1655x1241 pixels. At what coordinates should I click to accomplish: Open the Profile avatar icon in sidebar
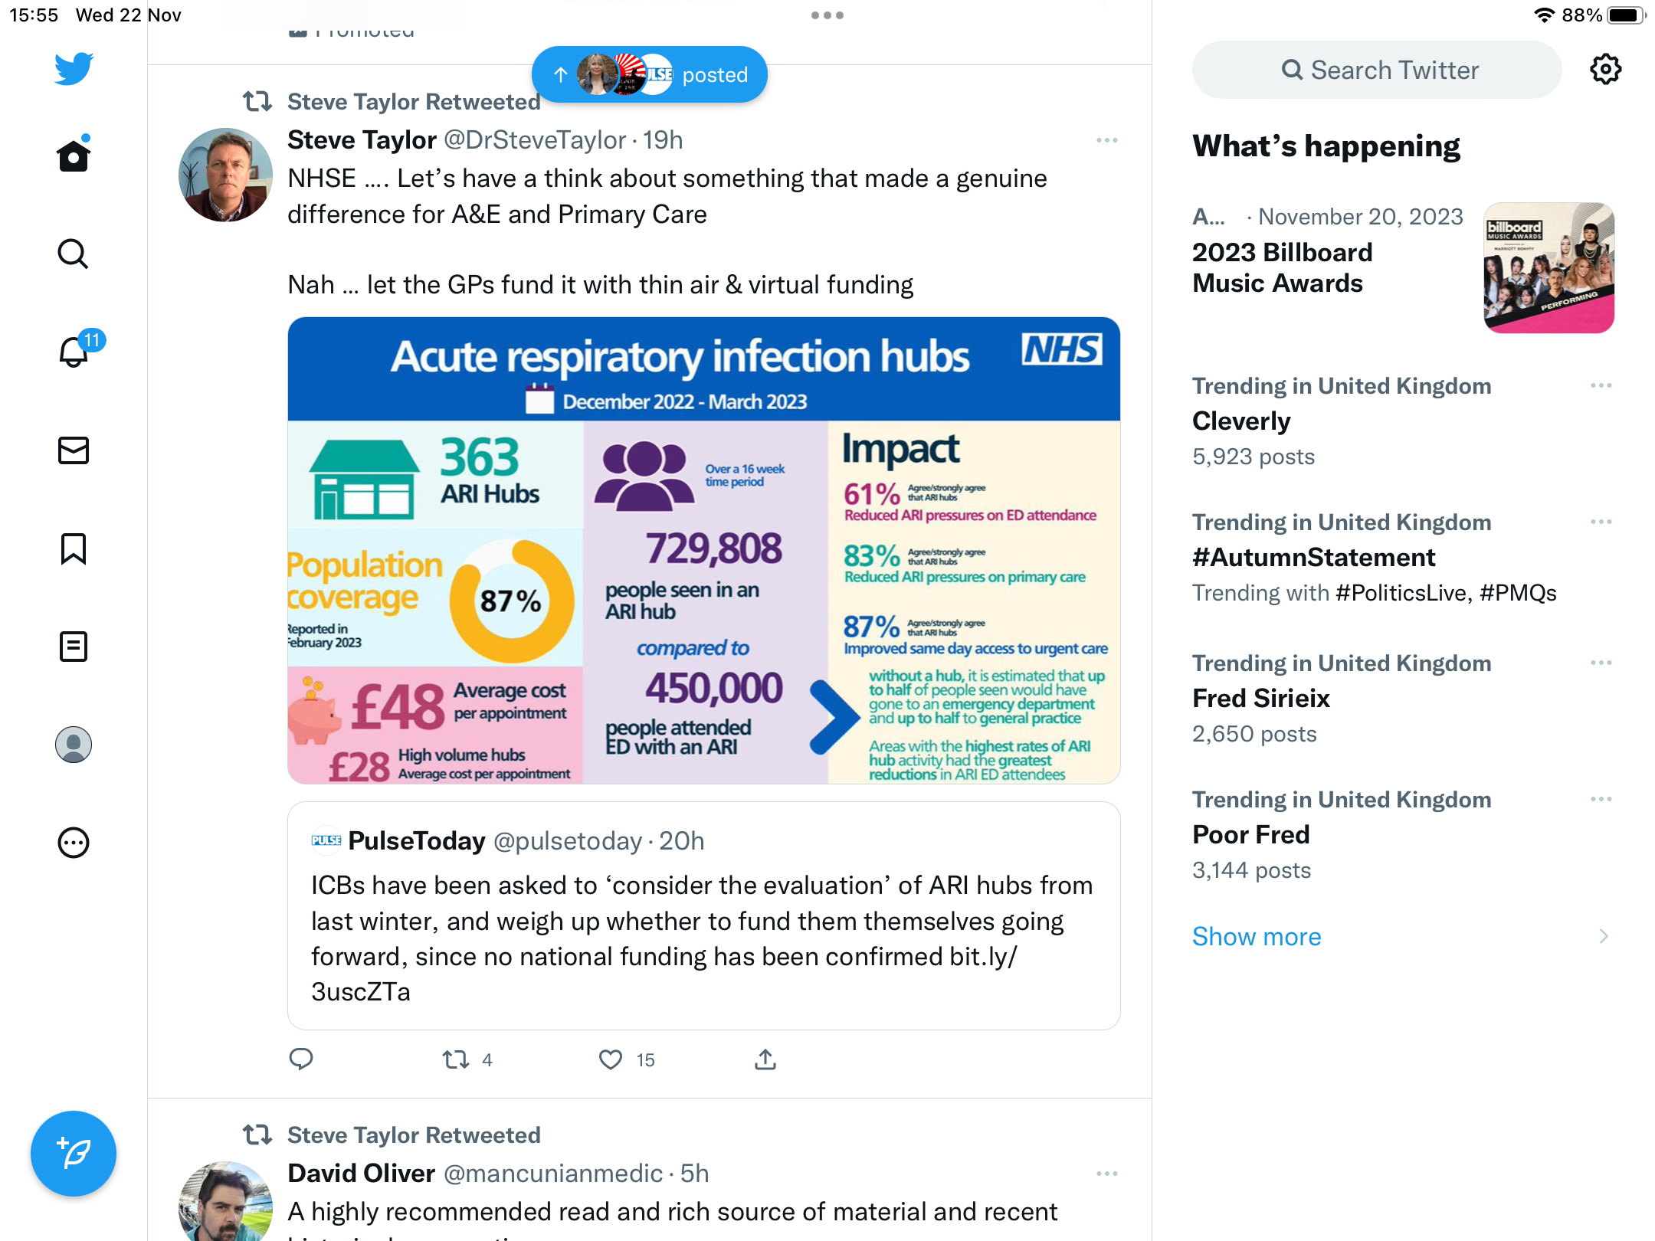(x=74, y=745)
